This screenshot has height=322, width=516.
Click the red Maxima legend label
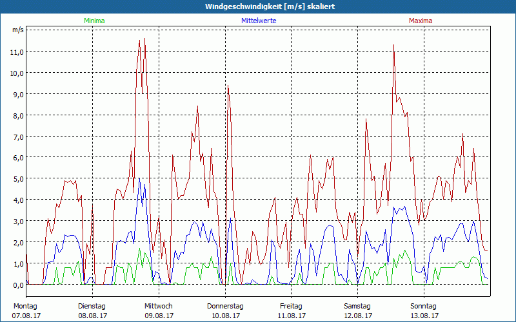[x=421, y=21]
